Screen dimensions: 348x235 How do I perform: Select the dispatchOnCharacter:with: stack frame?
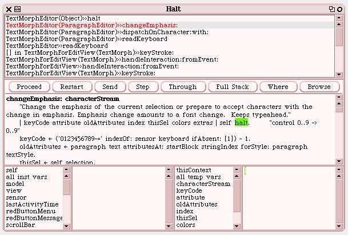click(x=170, y=32)
